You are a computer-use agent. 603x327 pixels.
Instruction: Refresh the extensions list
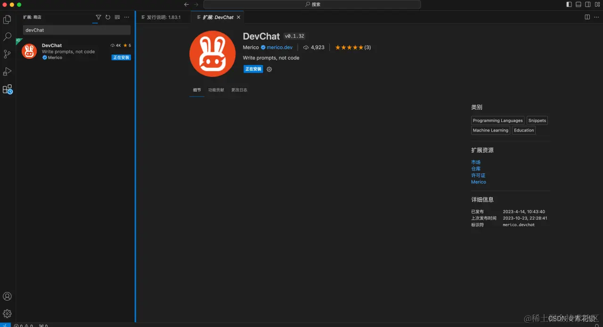pyautogui.click(x=108, y=17)
